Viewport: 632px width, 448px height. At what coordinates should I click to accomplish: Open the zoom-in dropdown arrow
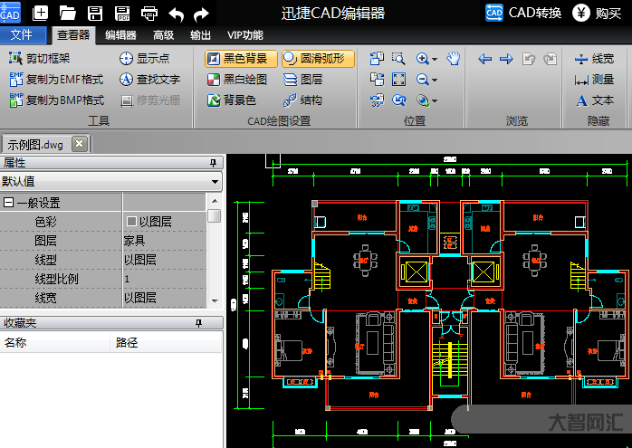tap(436, 59)
